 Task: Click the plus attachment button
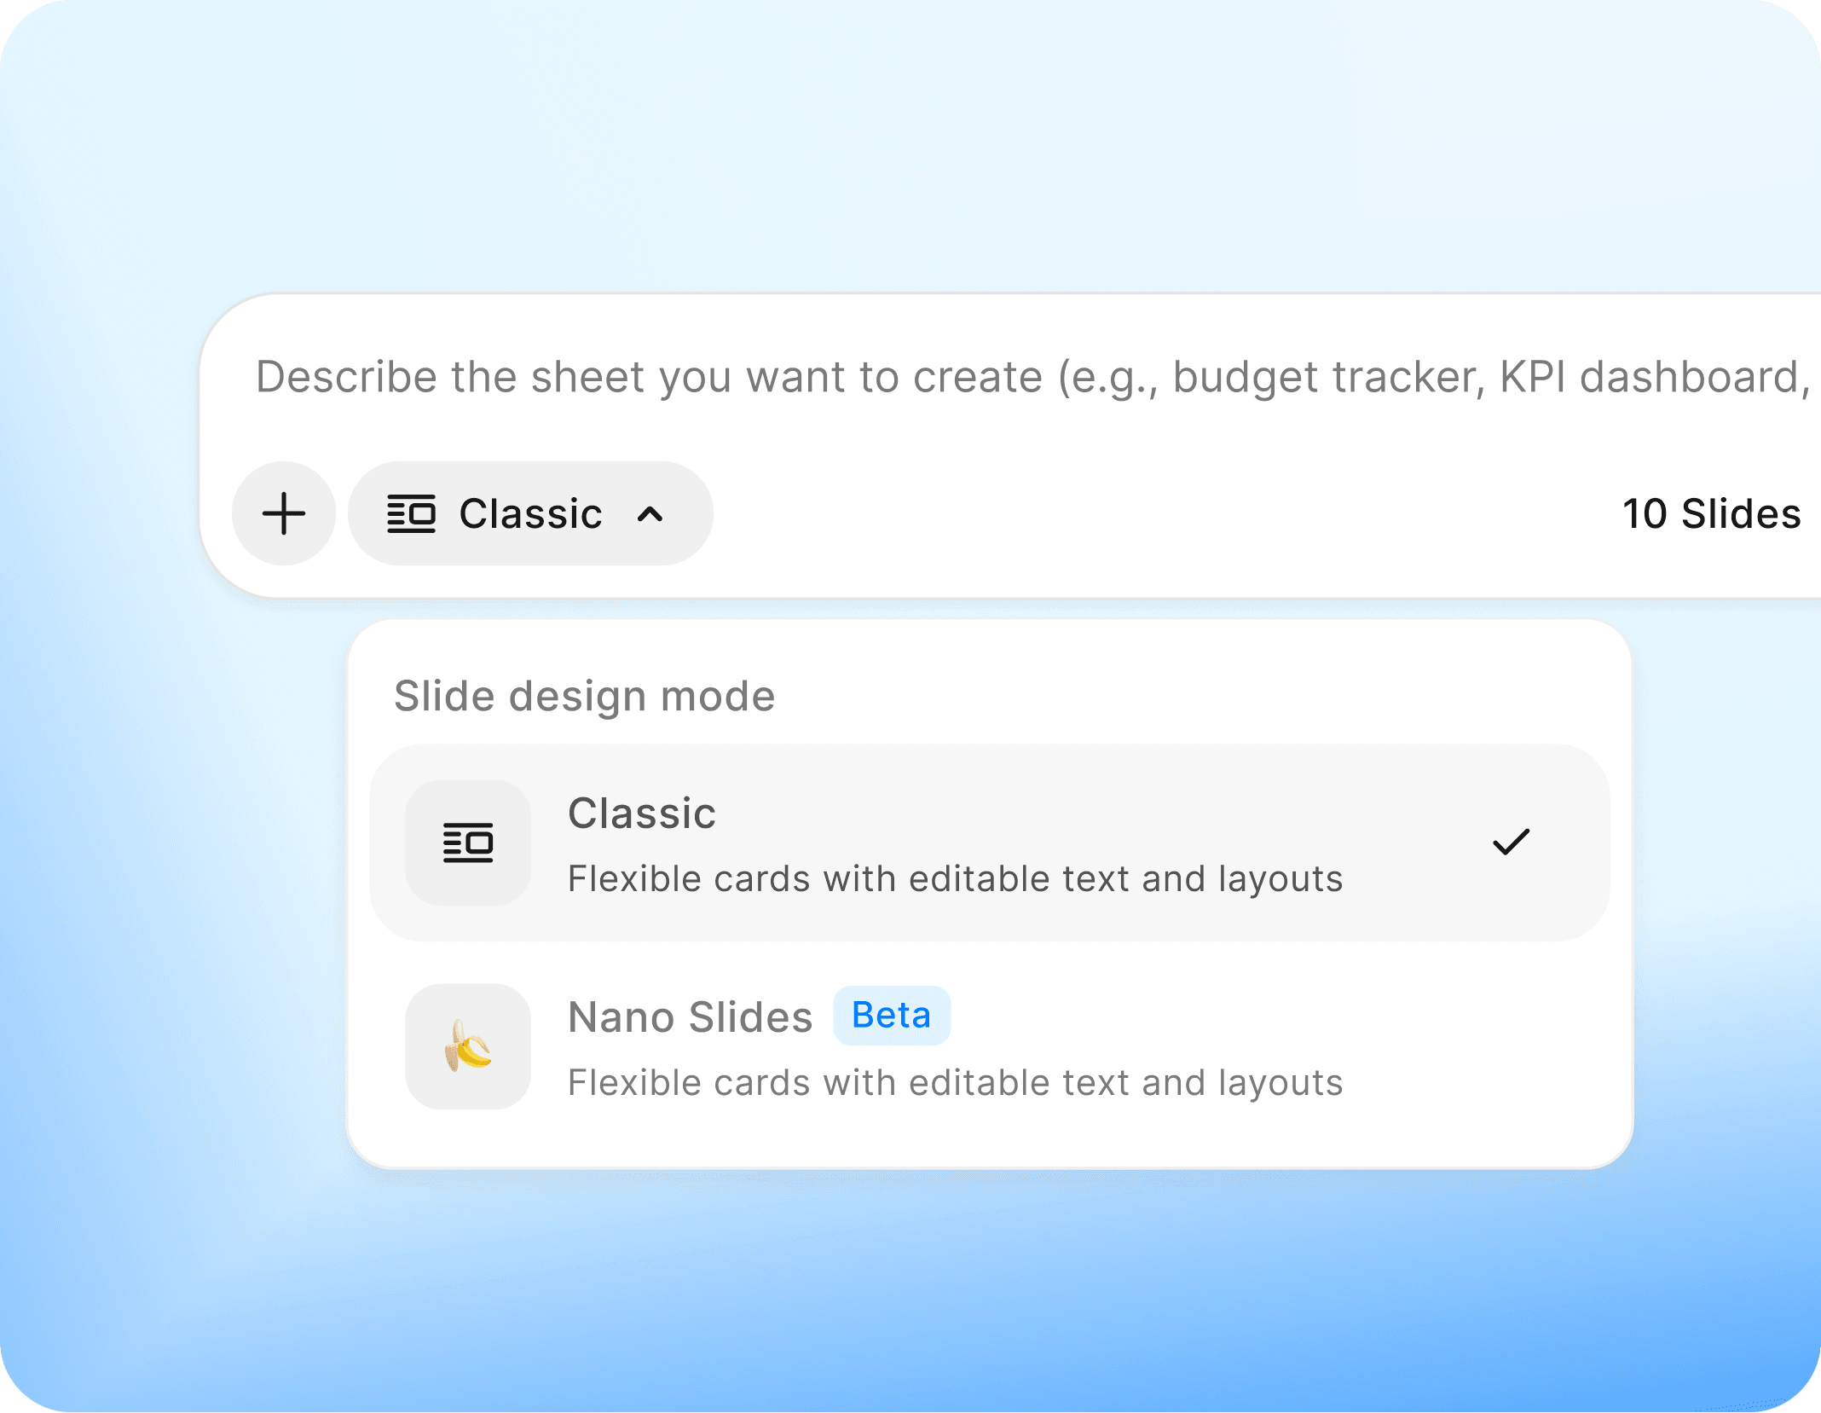pyautogui.click(x=284, y=513)
